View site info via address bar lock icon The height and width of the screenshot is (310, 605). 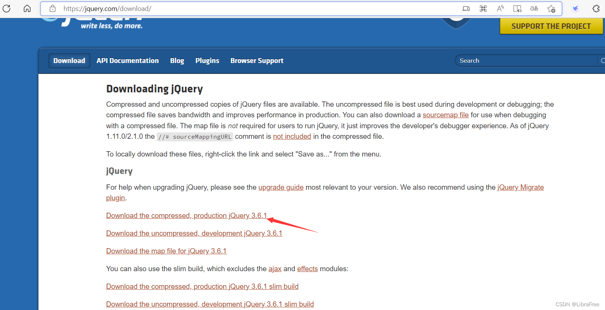(53, 8)
